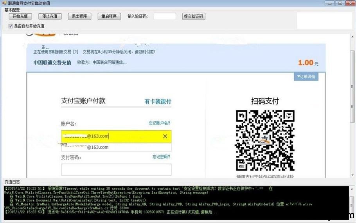356x223 pixels.
Task: Toggle the 是否自动开始充值 checkbox
Action: pos(11,26)
